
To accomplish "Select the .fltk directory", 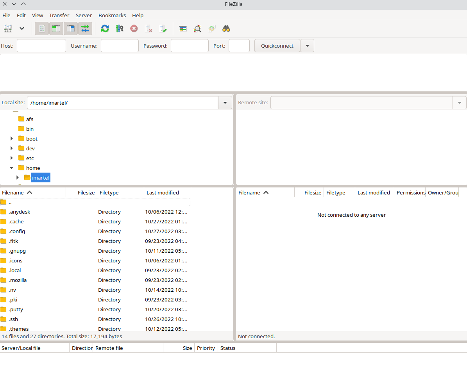I will point(95,241).
